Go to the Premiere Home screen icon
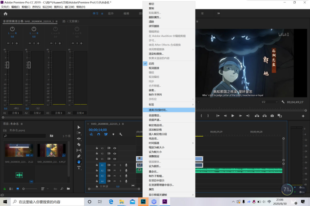The image size is (310, 206). coord(5,14)
